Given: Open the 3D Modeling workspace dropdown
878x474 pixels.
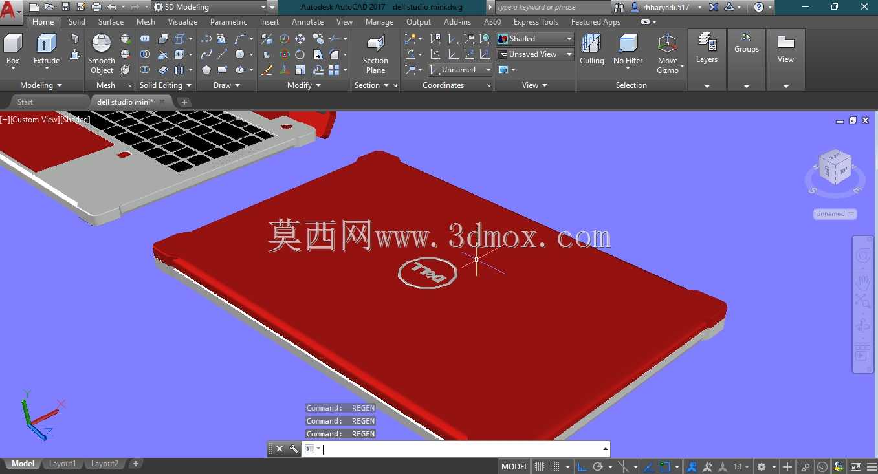Looking at the screenshot, I should 210,7.
